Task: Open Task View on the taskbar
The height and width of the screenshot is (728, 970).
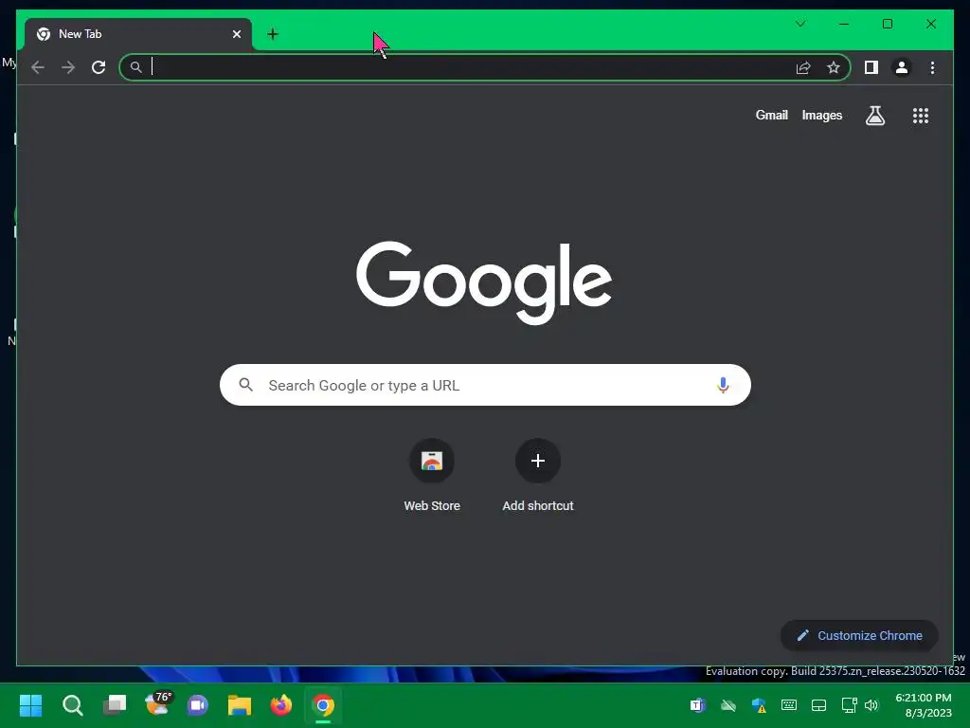Action: [115, 705]
